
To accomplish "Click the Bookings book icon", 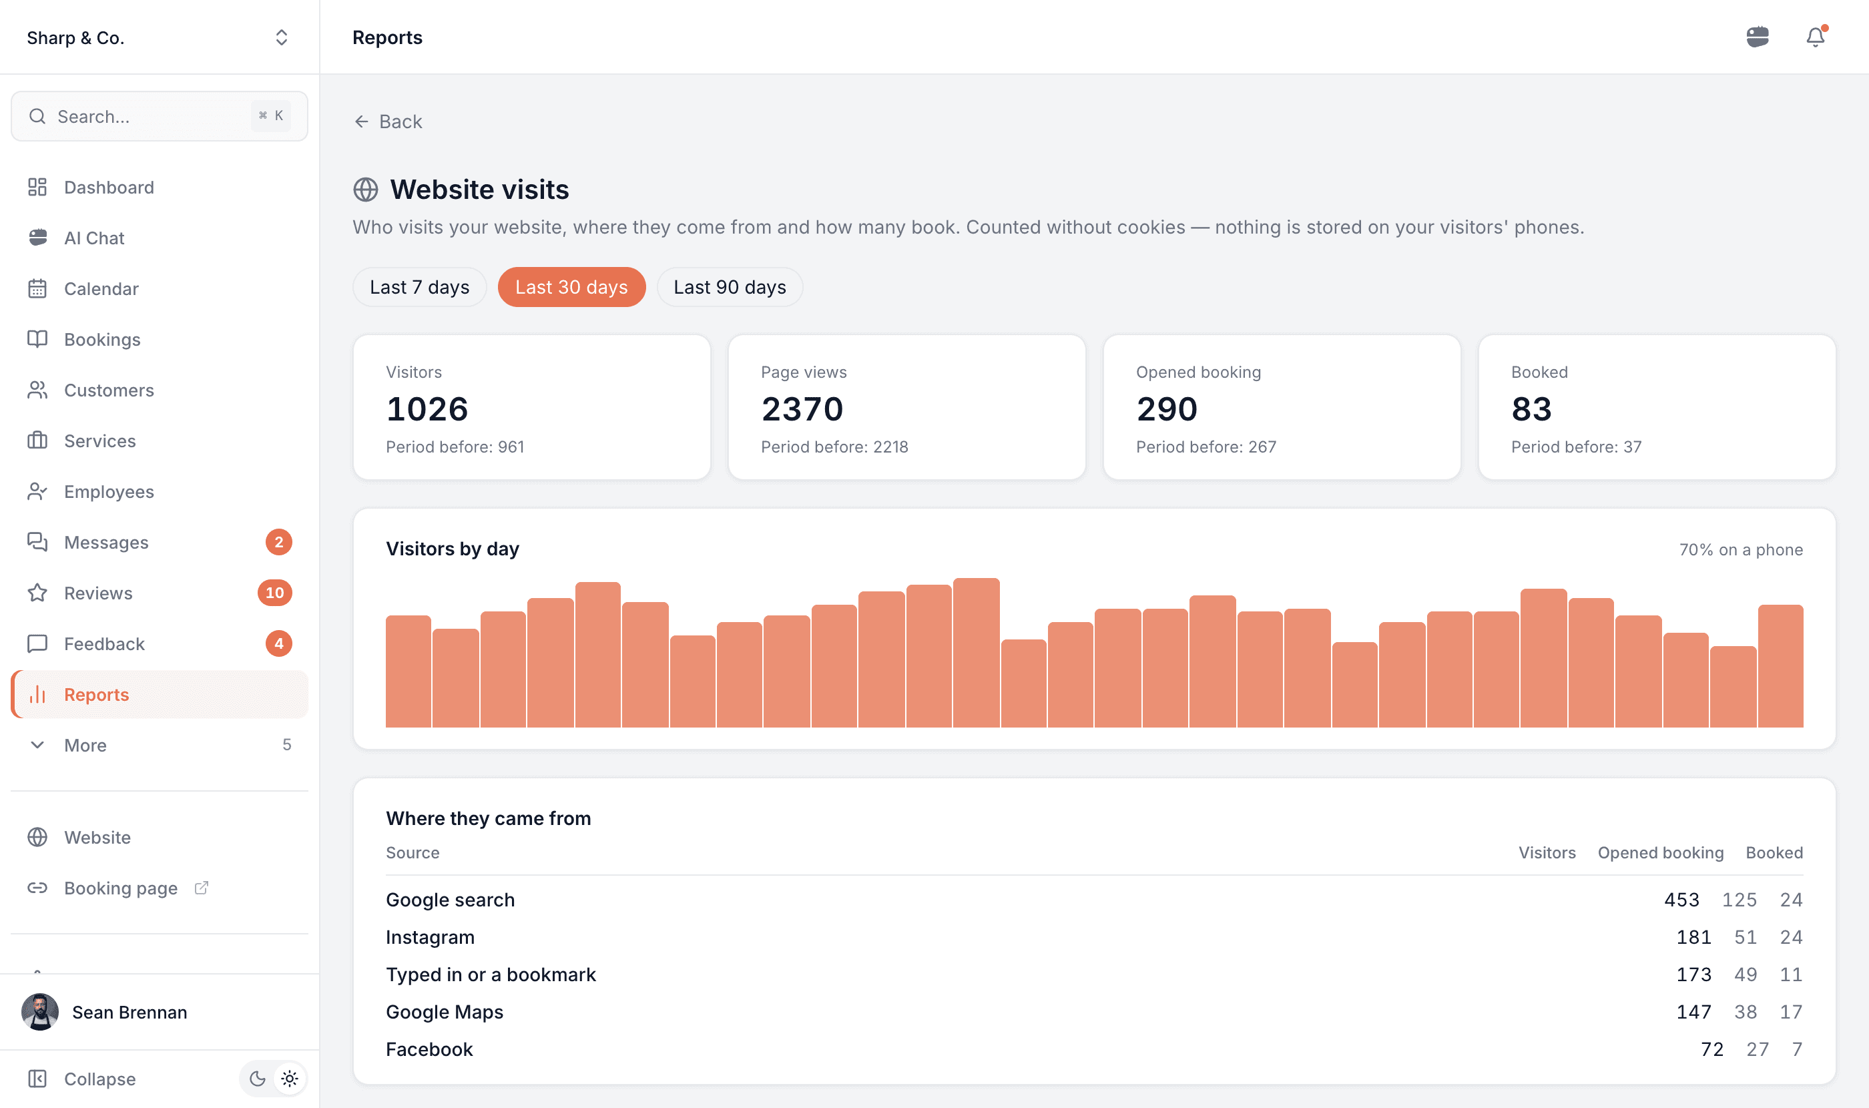I will [37, 340].
